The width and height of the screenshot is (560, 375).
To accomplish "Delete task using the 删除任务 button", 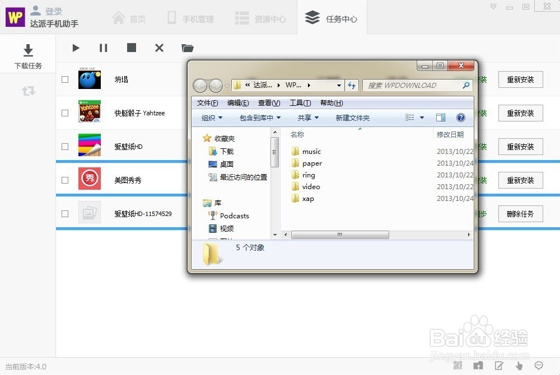I will (x=520, y=213).
